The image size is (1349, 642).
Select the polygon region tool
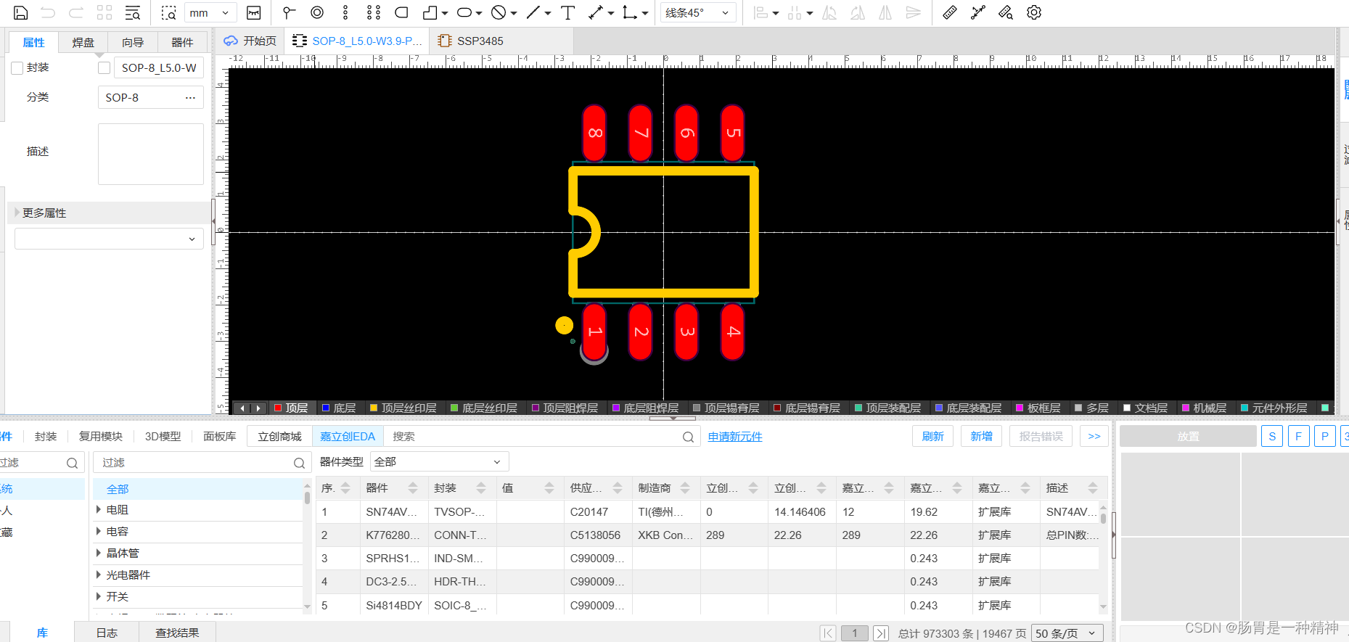point(430,12)
